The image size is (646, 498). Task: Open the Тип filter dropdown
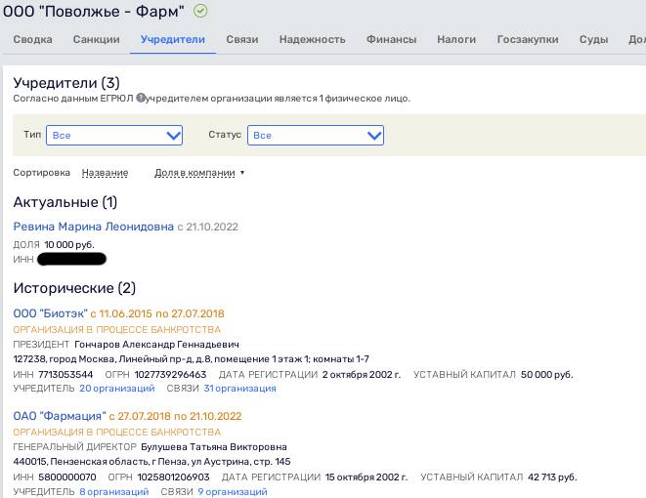[x=114, y=136]
